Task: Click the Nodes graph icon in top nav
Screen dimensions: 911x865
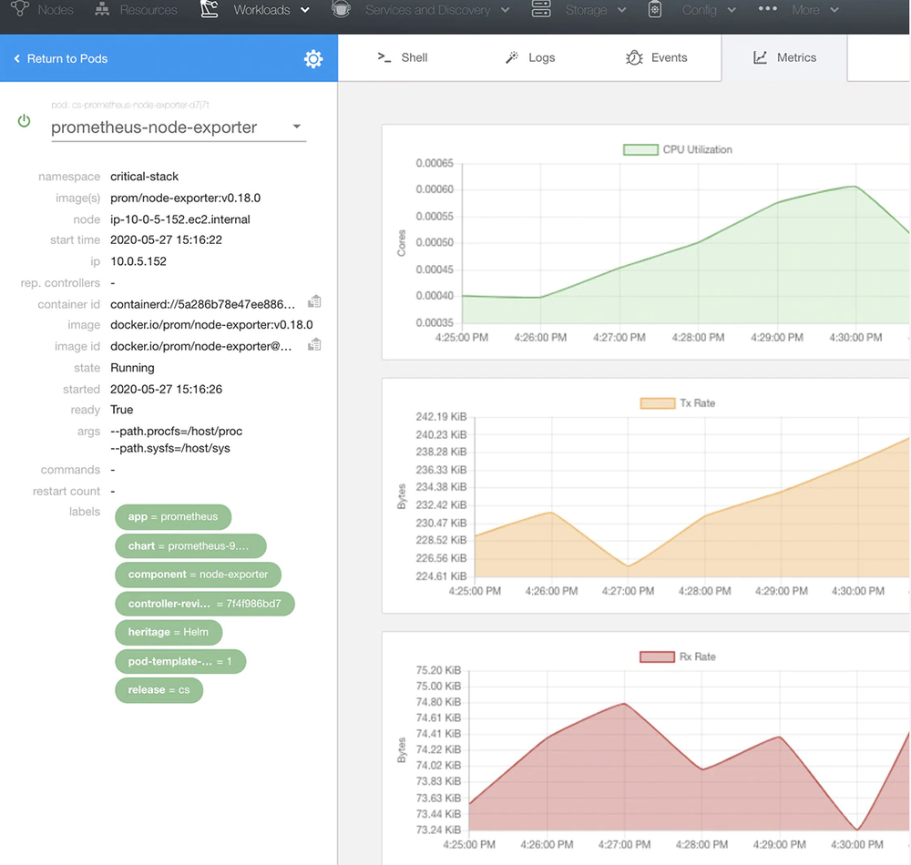Action: tap(20, 8)
